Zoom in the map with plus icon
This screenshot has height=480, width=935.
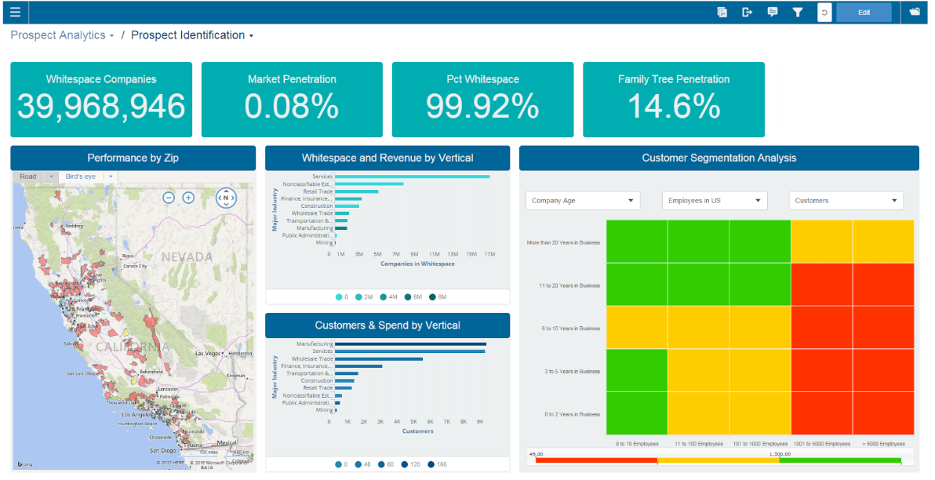coord(188,198)
